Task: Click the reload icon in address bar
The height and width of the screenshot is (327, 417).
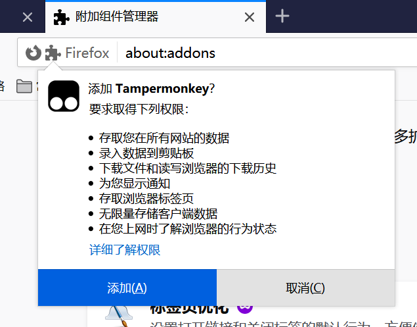Action: click(33, 53)
